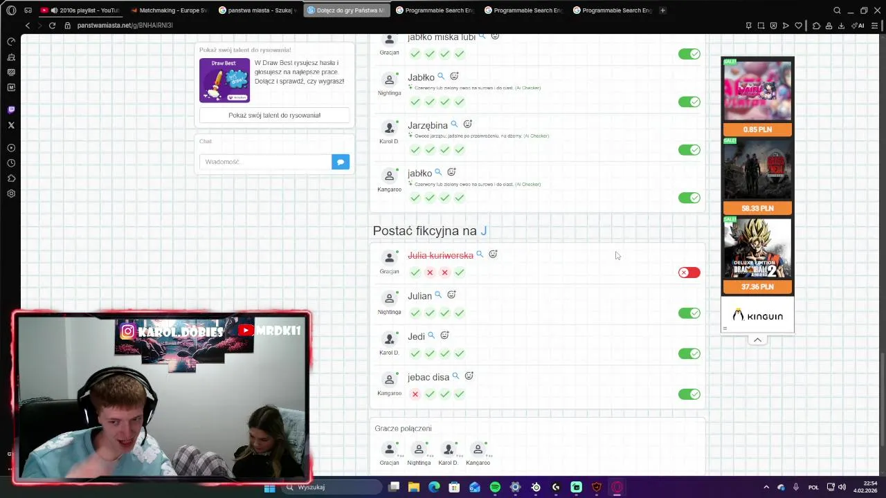Toggle off approval for 'jebac disa' answer
Screen dimensions: 886x498
tap(689, 394)
